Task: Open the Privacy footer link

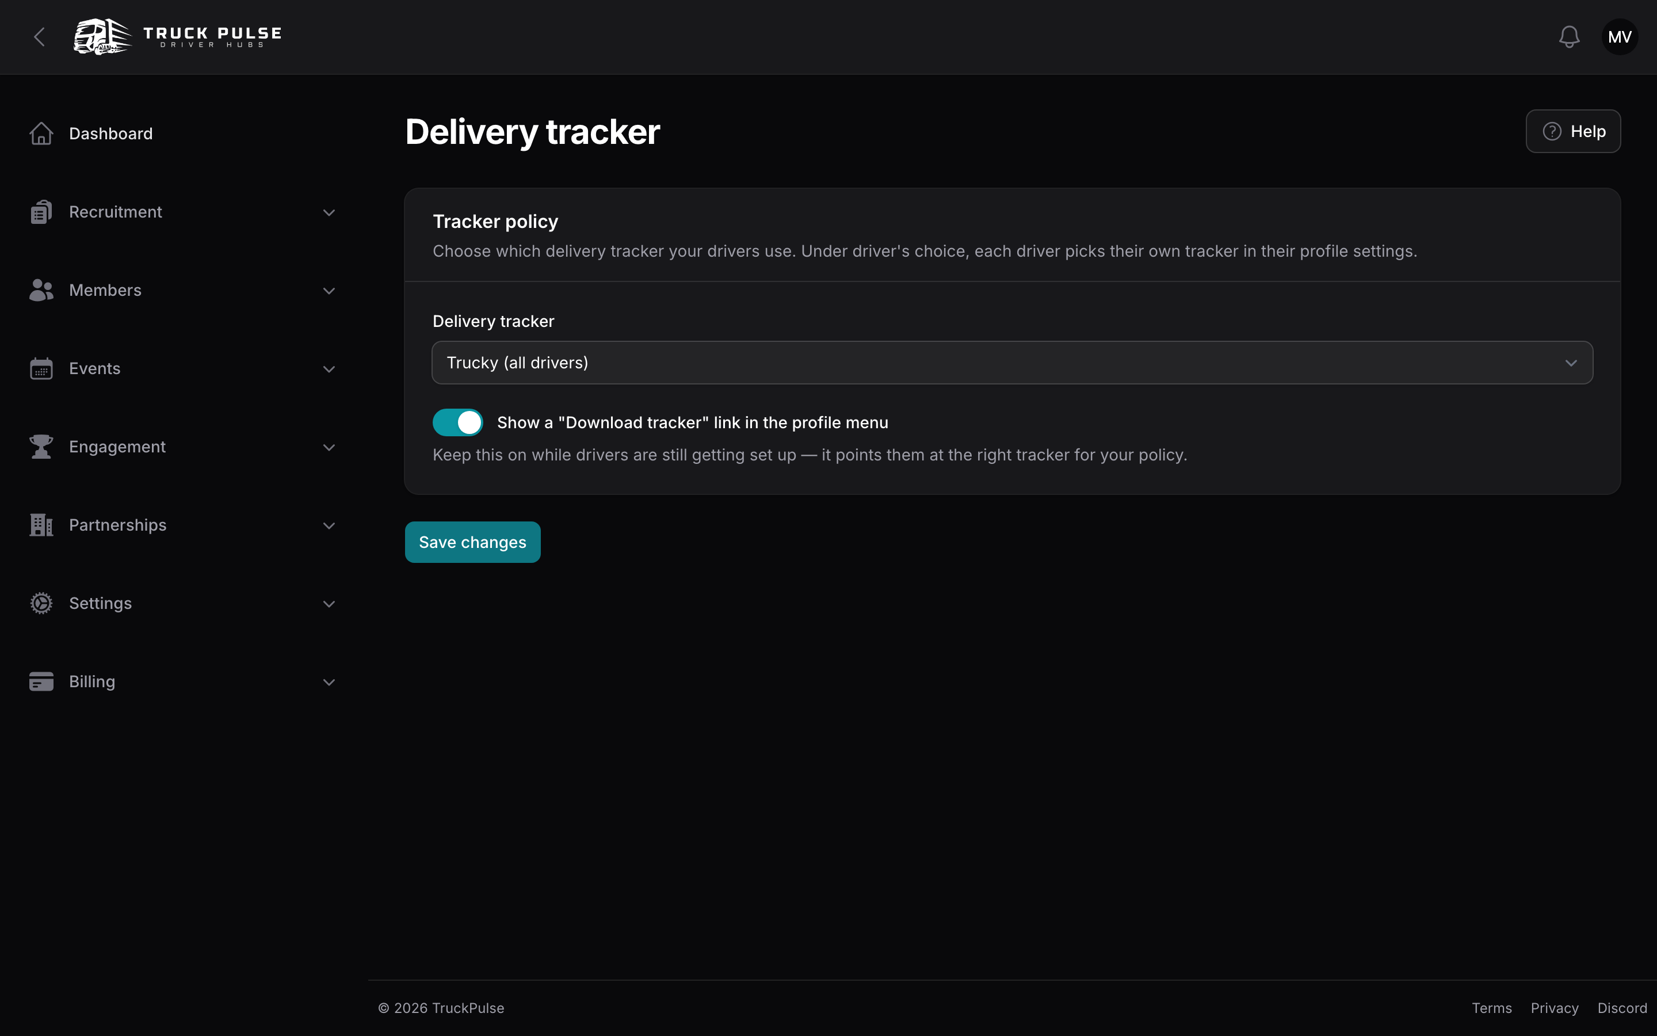Action: coord(1554,1008)
